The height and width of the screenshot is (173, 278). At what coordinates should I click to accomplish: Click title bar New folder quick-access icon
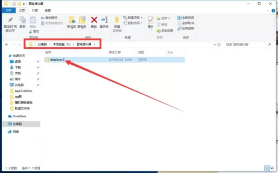click(x=19, y=4)
